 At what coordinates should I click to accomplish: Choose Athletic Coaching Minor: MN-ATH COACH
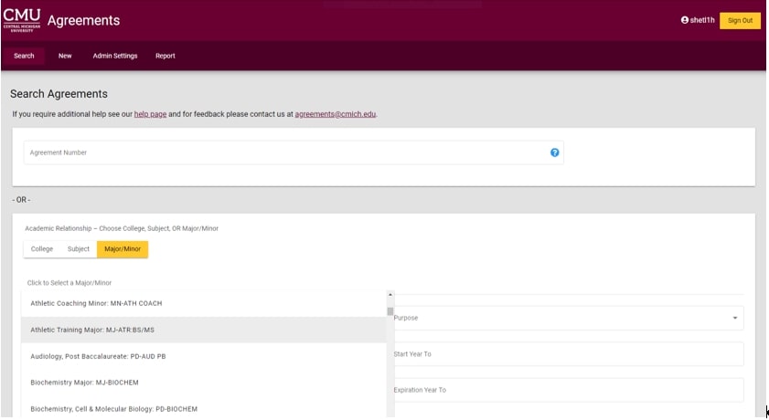tap(204, 303)
